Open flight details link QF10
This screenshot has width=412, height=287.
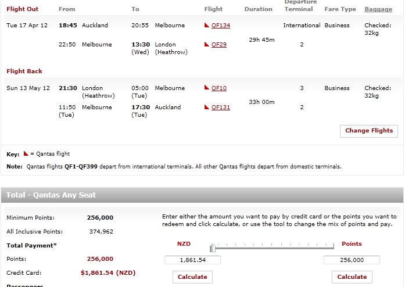pos(219,88)
